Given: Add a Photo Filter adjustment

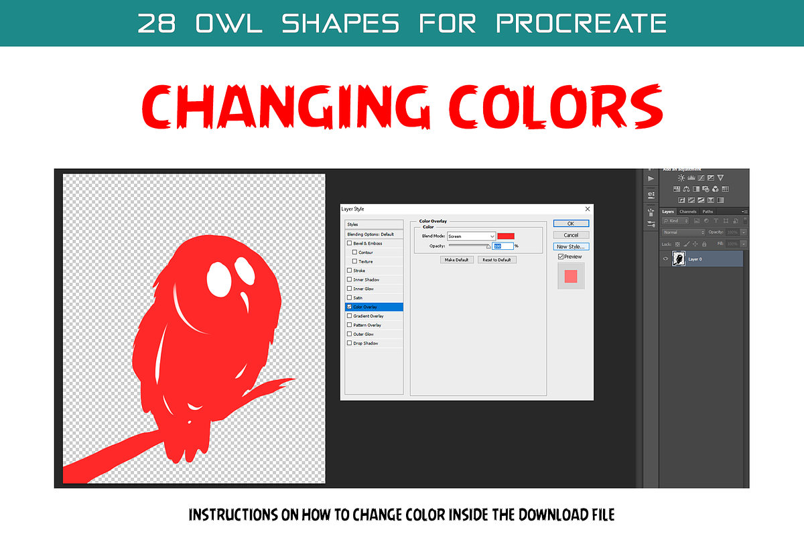Looking at the screenshot, I should pyautogui.click(x=706, y=189).
